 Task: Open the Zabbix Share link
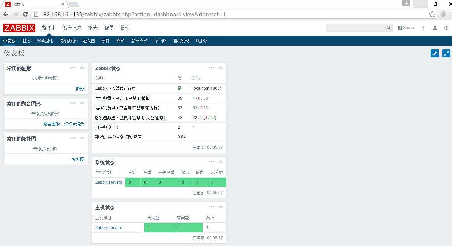point(406,28)
